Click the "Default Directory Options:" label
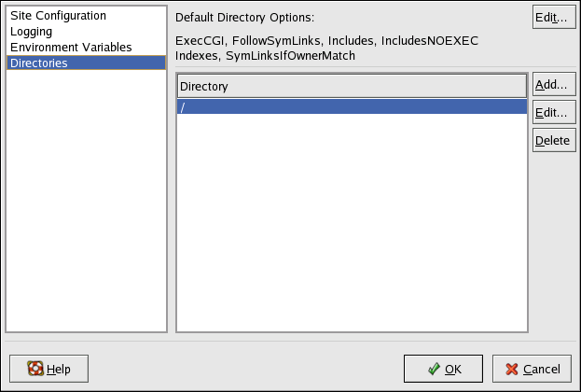 point(247,18)
